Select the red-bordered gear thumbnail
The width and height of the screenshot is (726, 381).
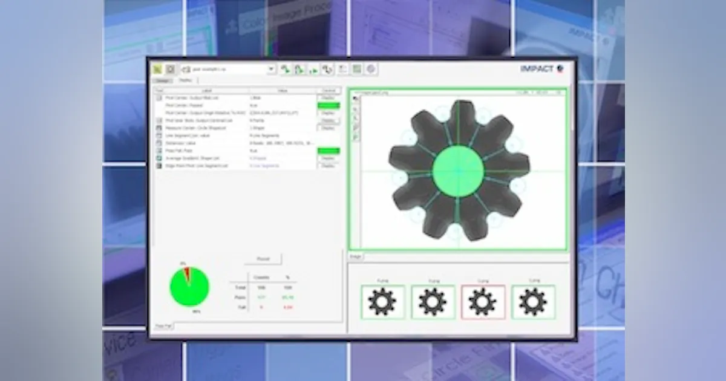pos(483,302)
